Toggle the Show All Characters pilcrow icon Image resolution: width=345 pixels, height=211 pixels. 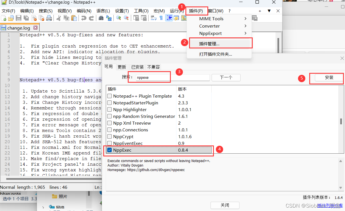click(161, 18)
